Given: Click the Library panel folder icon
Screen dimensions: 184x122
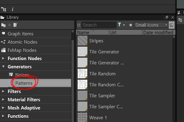Looking at the screenshot, I should tap(2, 17).
